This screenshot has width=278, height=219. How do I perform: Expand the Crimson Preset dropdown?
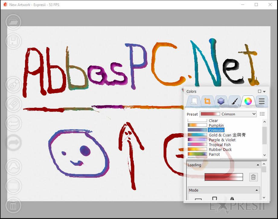[228, 114]
